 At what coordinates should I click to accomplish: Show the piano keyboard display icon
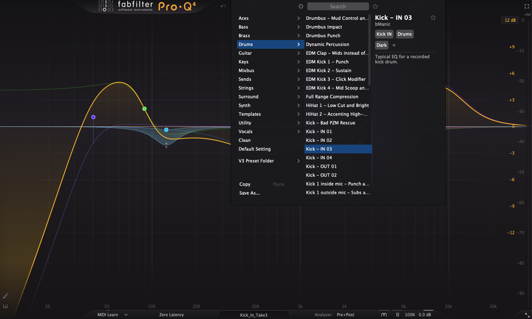tap(6, 306)
